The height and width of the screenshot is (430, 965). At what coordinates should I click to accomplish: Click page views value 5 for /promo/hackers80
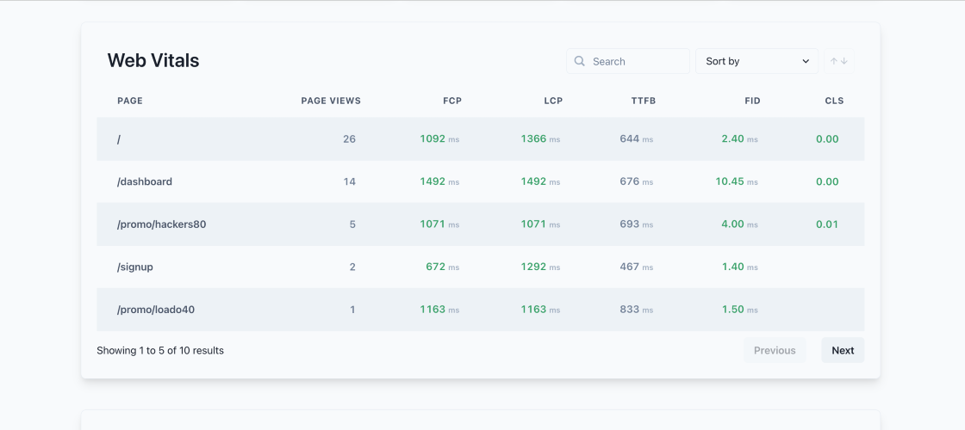(x=352, y=224)
